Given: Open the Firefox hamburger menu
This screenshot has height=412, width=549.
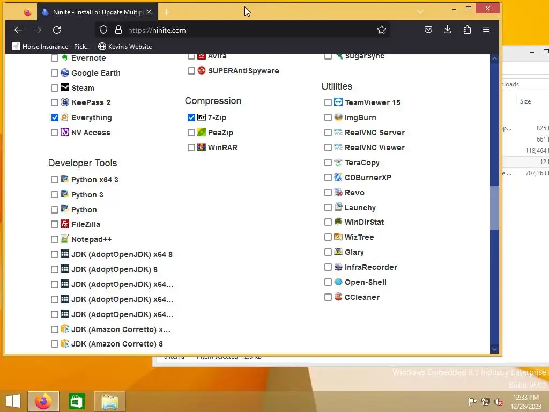Looking at the screenshot, I should (486, 30).
